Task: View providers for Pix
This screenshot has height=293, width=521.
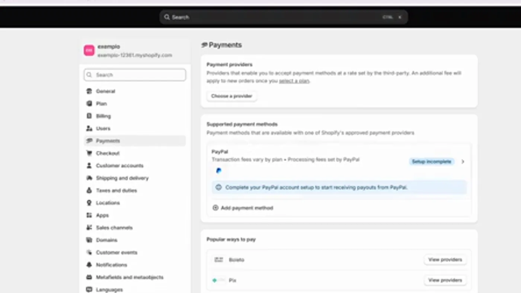Action: [445, 280]
